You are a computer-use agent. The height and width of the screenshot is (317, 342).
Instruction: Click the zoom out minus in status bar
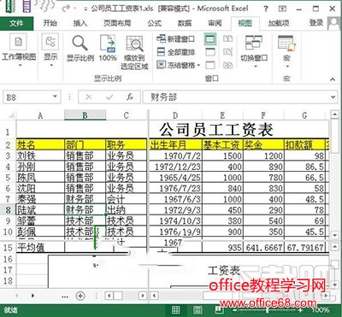(234, 310)
